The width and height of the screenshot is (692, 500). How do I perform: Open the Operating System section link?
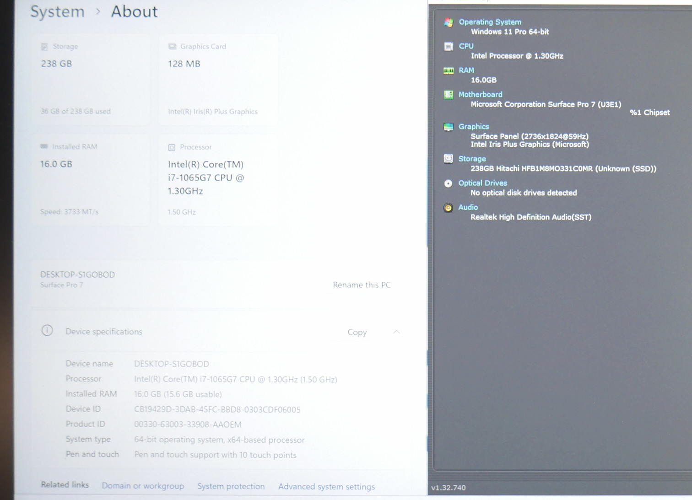pos(490,22)
